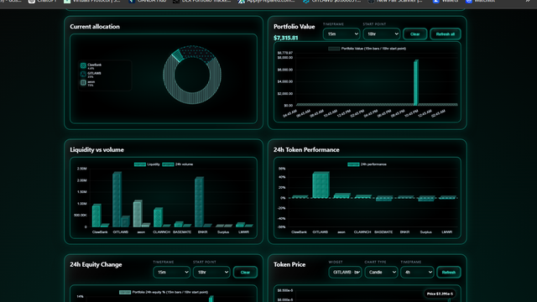
Task: Click GITLAWB 24h volume bar in Liquidity chart
Action: coord(125,221)
